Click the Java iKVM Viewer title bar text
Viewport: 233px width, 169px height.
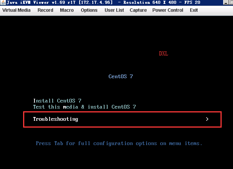103,2
